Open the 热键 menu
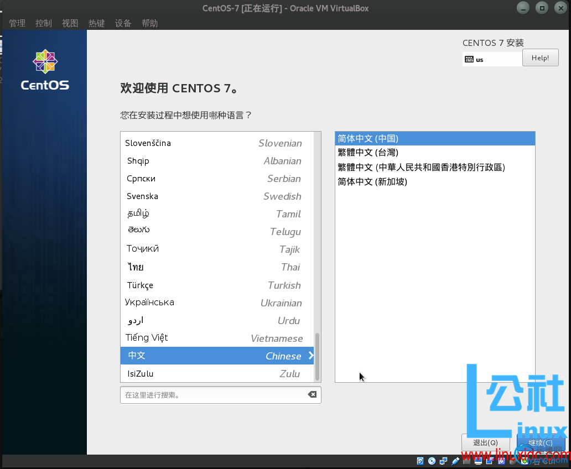This screenshot has width=571, height=469. point(96,23)
